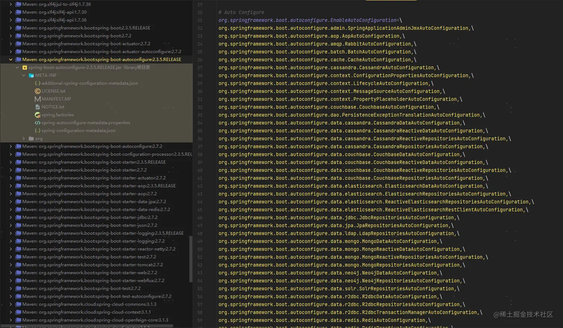
Task: Click line number 21 in gutter
Action: pyautogui.click(x=200, y=20)
